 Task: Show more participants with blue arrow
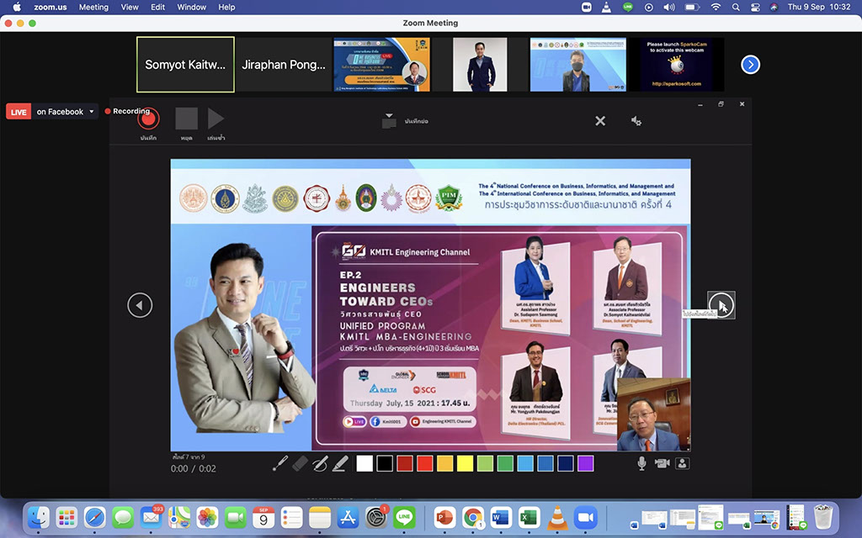(x=750, y=65)
